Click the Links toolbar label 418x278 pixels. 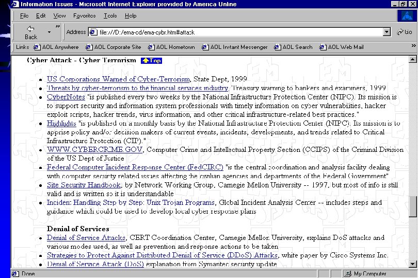tap(22, 47)
